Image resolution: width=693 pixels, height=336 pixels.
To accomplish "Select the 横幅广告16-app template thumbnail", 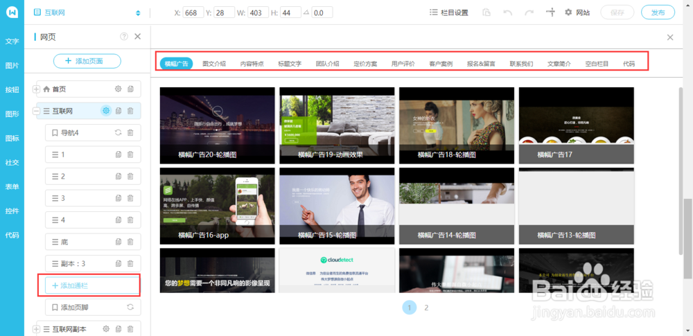I will 218,206.
